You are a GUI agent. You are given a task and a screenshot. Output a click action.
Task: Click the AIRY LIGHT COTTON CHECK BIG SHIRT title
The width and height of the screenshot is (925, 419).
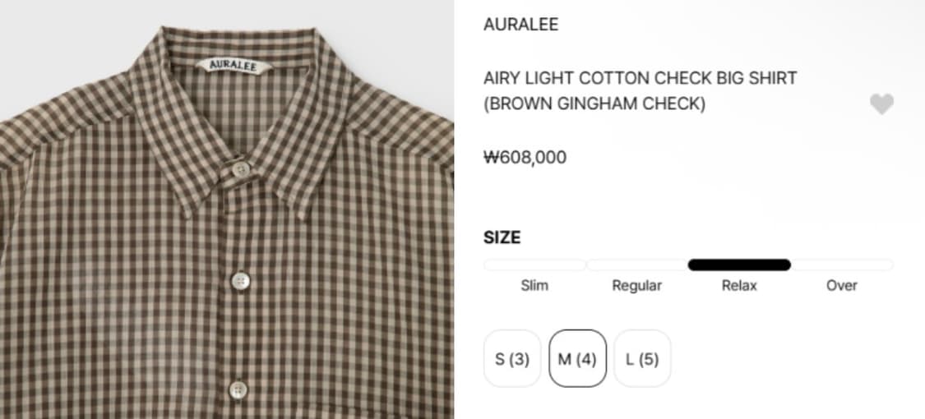pyautogui.click(x=640, y=78)
